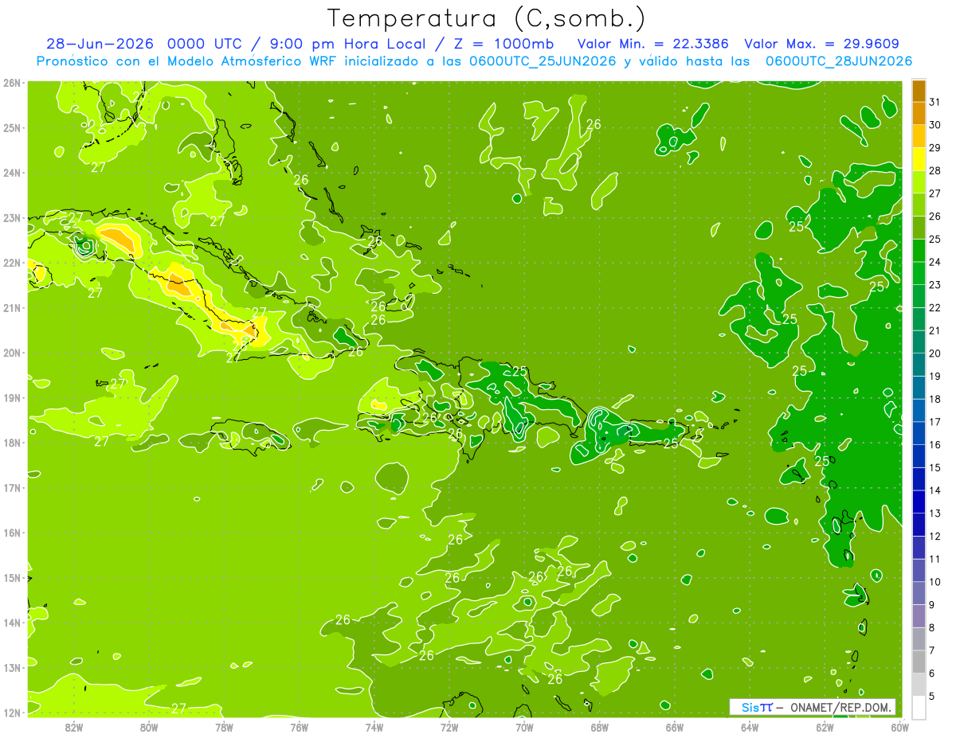Image resolution: width=956 pixels, height=738 pixels.
Task: Click the legend value "31"
Action: pos(935,102)
